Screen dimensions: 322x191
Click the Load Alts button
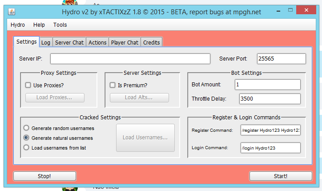point(139,98)
